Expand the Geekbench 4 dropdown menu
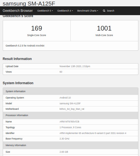Viewport: 140px width, 156px height. pyautogui.click(x=65, y=11)
